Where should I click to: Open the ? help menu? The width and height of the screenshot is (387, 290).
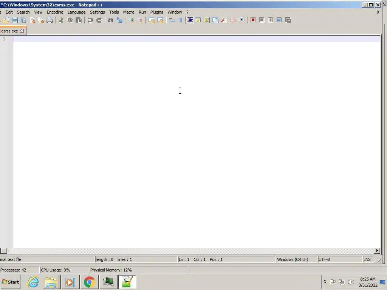187,12
